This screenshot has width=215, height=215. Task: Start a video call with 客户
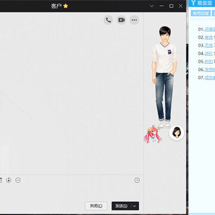point(121,20)
